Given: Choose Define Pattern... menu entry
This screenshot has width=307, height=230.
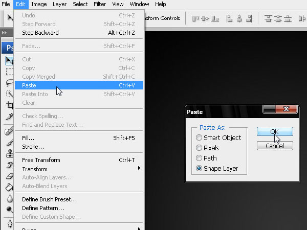Looking at the screenshot, I should point(79,208).
